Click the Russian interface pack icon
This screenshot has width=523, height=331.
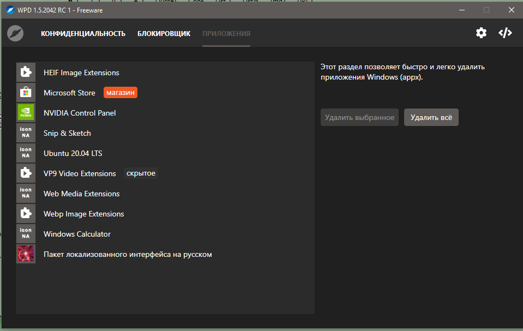(26, 254)
